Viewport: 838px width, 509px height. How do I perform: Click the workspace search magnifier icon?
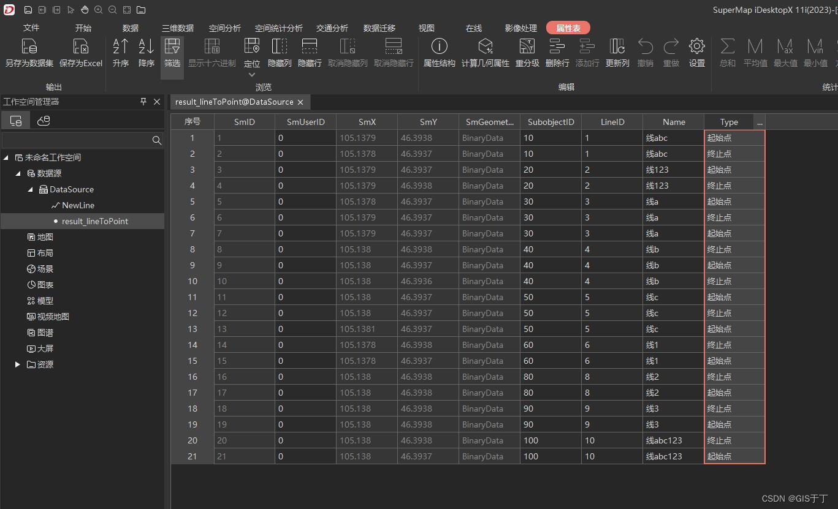point(157,140)
